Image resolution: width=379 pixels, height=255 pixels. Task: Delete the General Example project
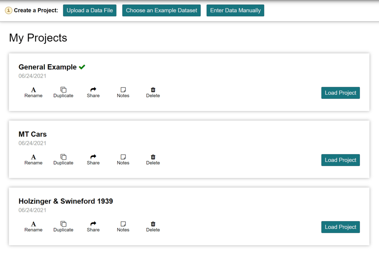click(153, 92)
